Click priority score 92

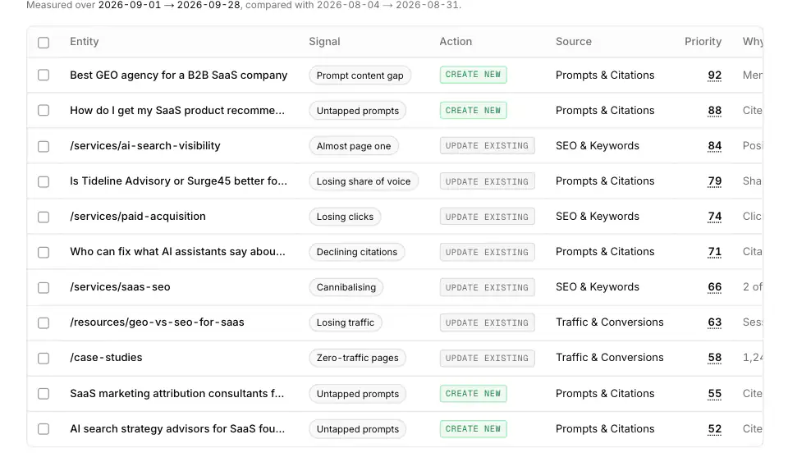[x=715, y=75]
